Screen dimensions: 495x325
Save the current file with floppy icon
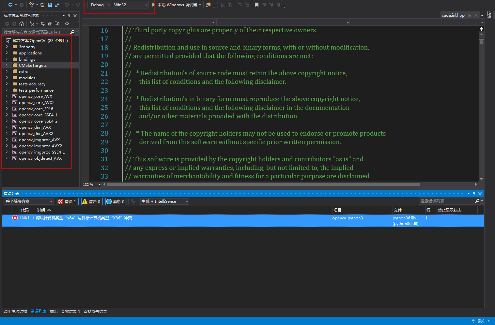point(50,5)
